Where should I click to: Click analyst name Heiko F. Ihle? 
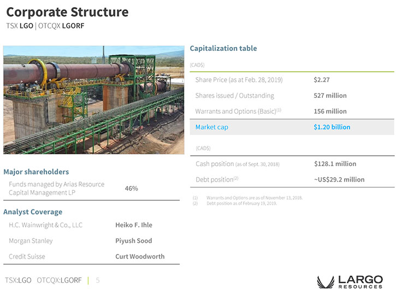tap(133, 225)
